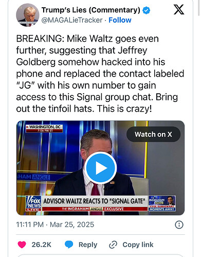Open the @MAGALieTracker handle link
The width and height of the screenshot is (201, 257).
coord(72,20)
